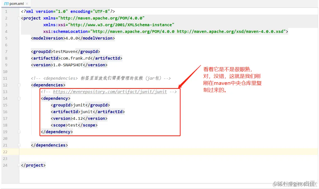Click the Maven icon on pom.xml tab
Viewport: 319px width, 189px height.
[x=6, y=4]
